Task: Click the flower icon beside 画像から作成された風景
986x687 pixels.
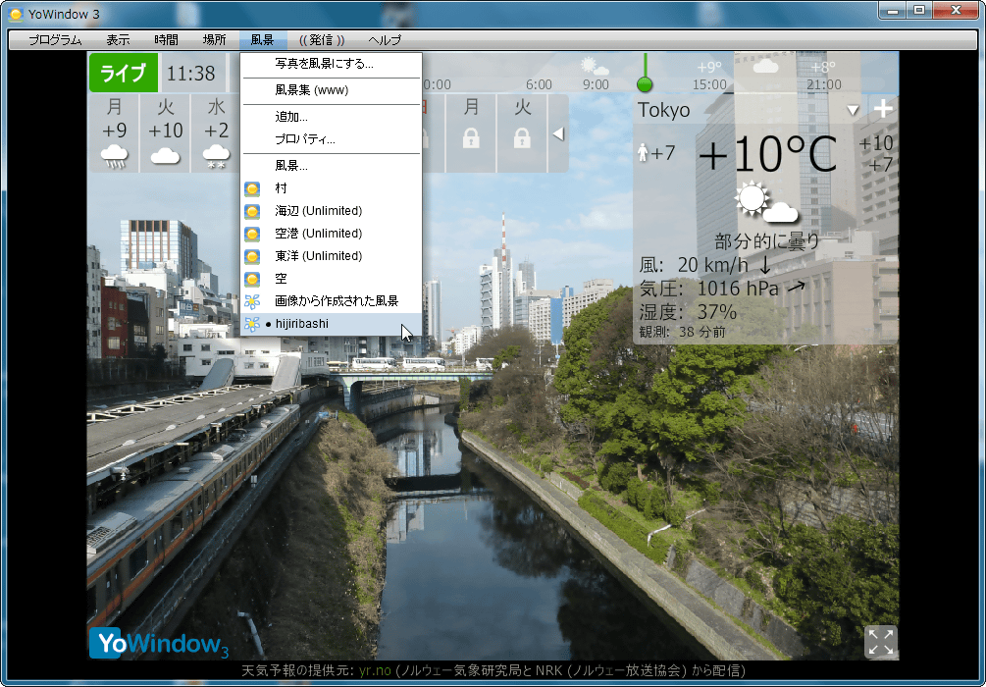Action: (252, 301)
